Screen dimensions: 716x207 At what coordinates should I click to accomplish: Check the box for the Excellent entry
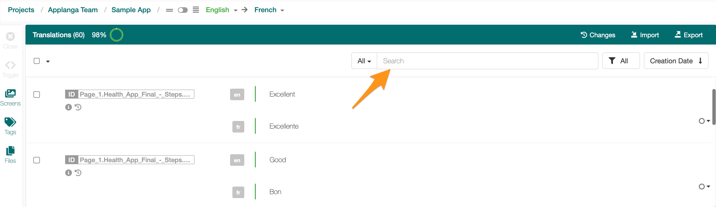point(37,95)
